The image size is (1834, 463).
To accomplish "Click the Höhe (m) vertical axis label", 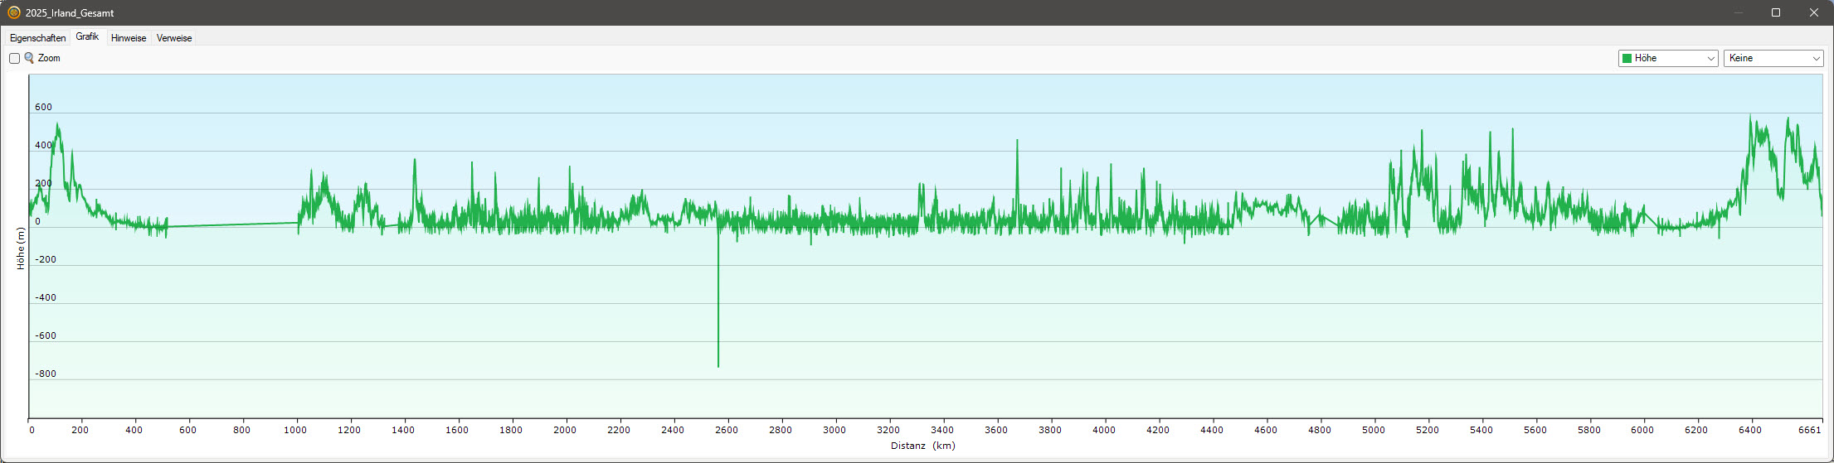I will [21, 248].
